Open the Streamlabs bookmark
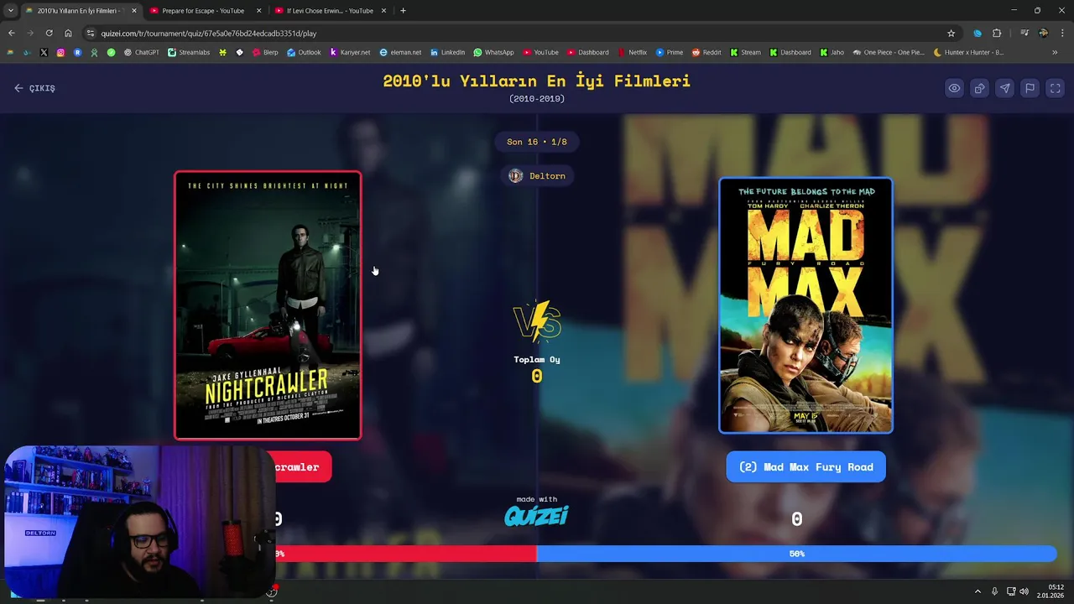This screenshot has height=604, width=1074. pos(189,52)
